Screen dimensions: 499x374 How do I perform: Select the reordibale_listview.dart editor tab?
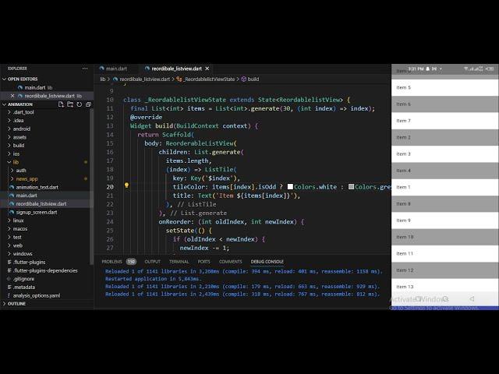point(177,69)
